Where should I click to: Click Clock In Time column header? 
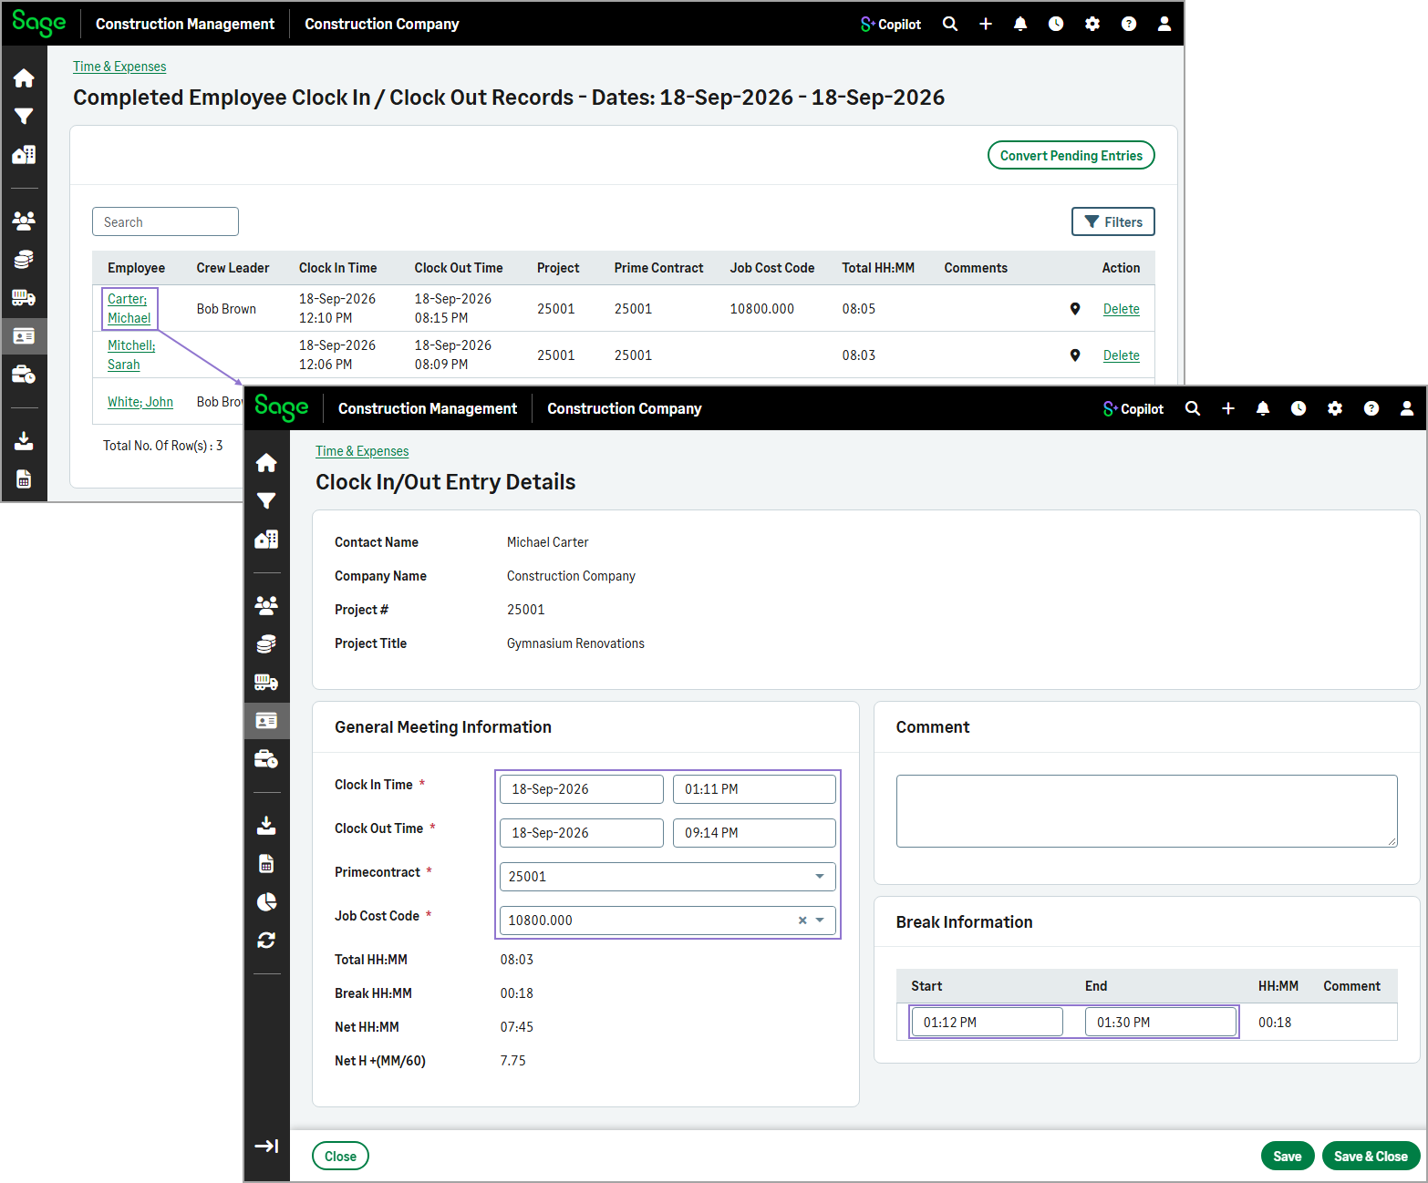[337, 268]
